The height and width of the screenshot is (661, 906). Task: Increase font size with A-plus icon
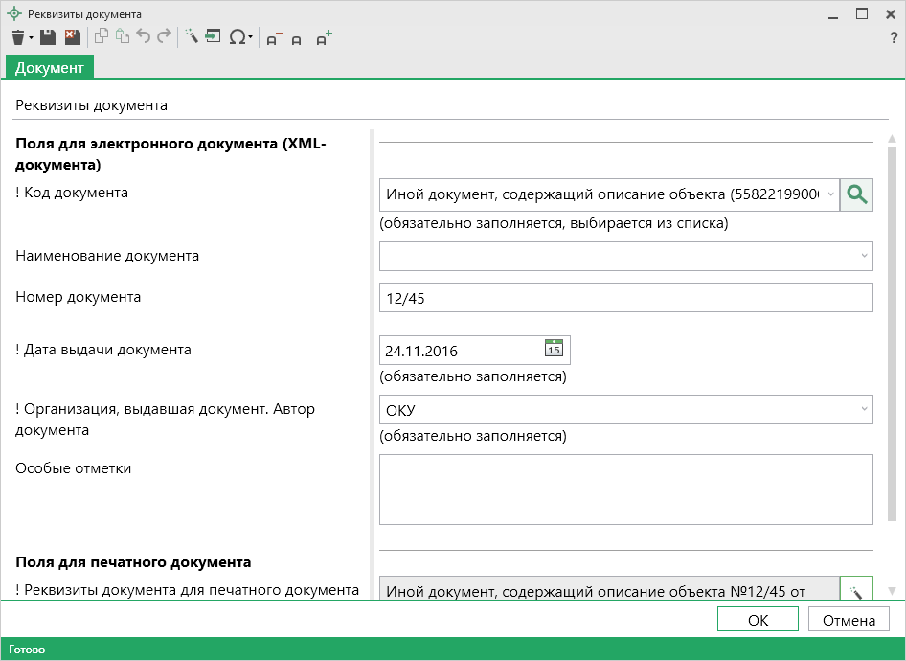click(324, 38)
